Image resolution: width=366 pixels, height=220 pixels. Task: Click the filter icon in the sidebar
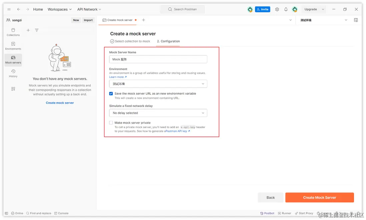pos(37,30)
